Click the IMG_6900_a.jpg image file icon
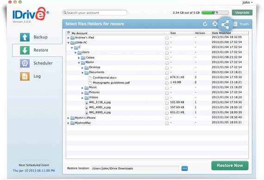Image resolution: width=264 pixels, height=180 pixels. [x=87, y=113]
